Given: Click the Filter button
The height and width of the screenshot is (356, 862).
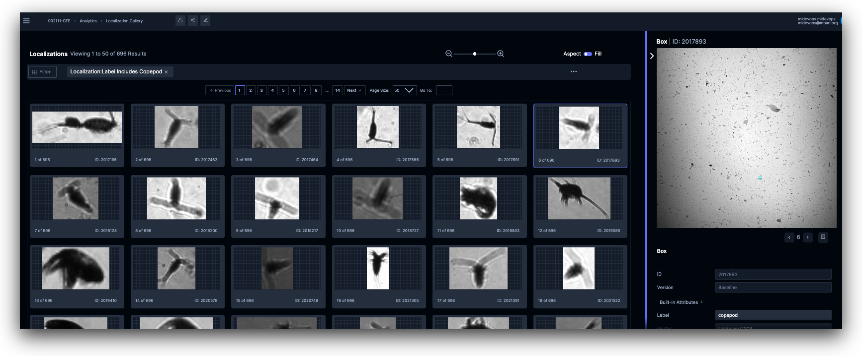Looking at the screenshot, I should (42, 72).
